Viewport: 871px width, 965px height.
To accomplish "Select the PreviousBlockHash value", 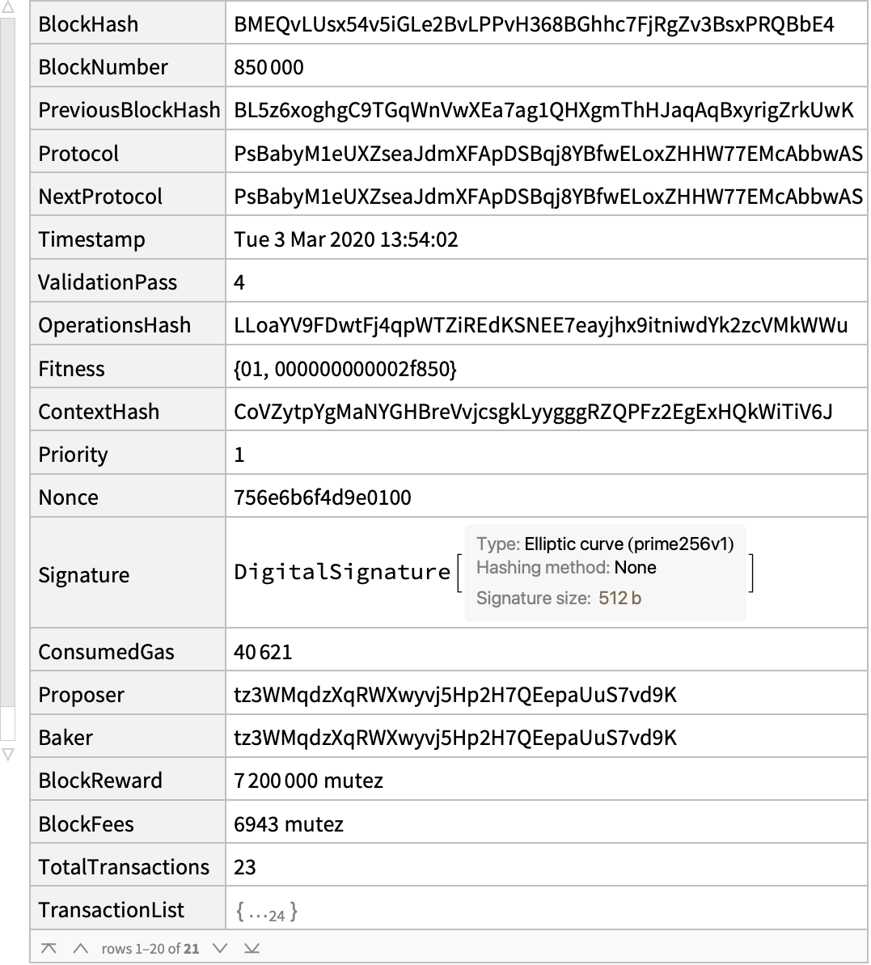I will [543, 110].
